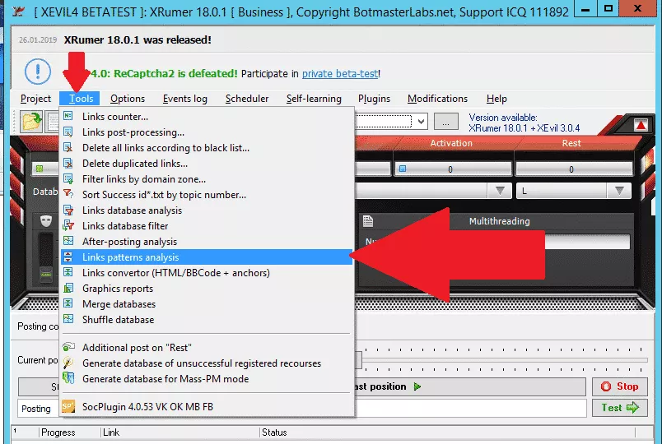Click the red up-arrow collapse icon
The width and height of the screenshot is (662, 444).
click(641, 124)
